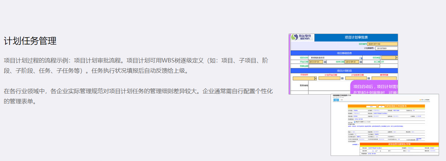The image size is (446, 161).
Task: Click the 计划任务管理 heading
Action: (x=30, y=41)
